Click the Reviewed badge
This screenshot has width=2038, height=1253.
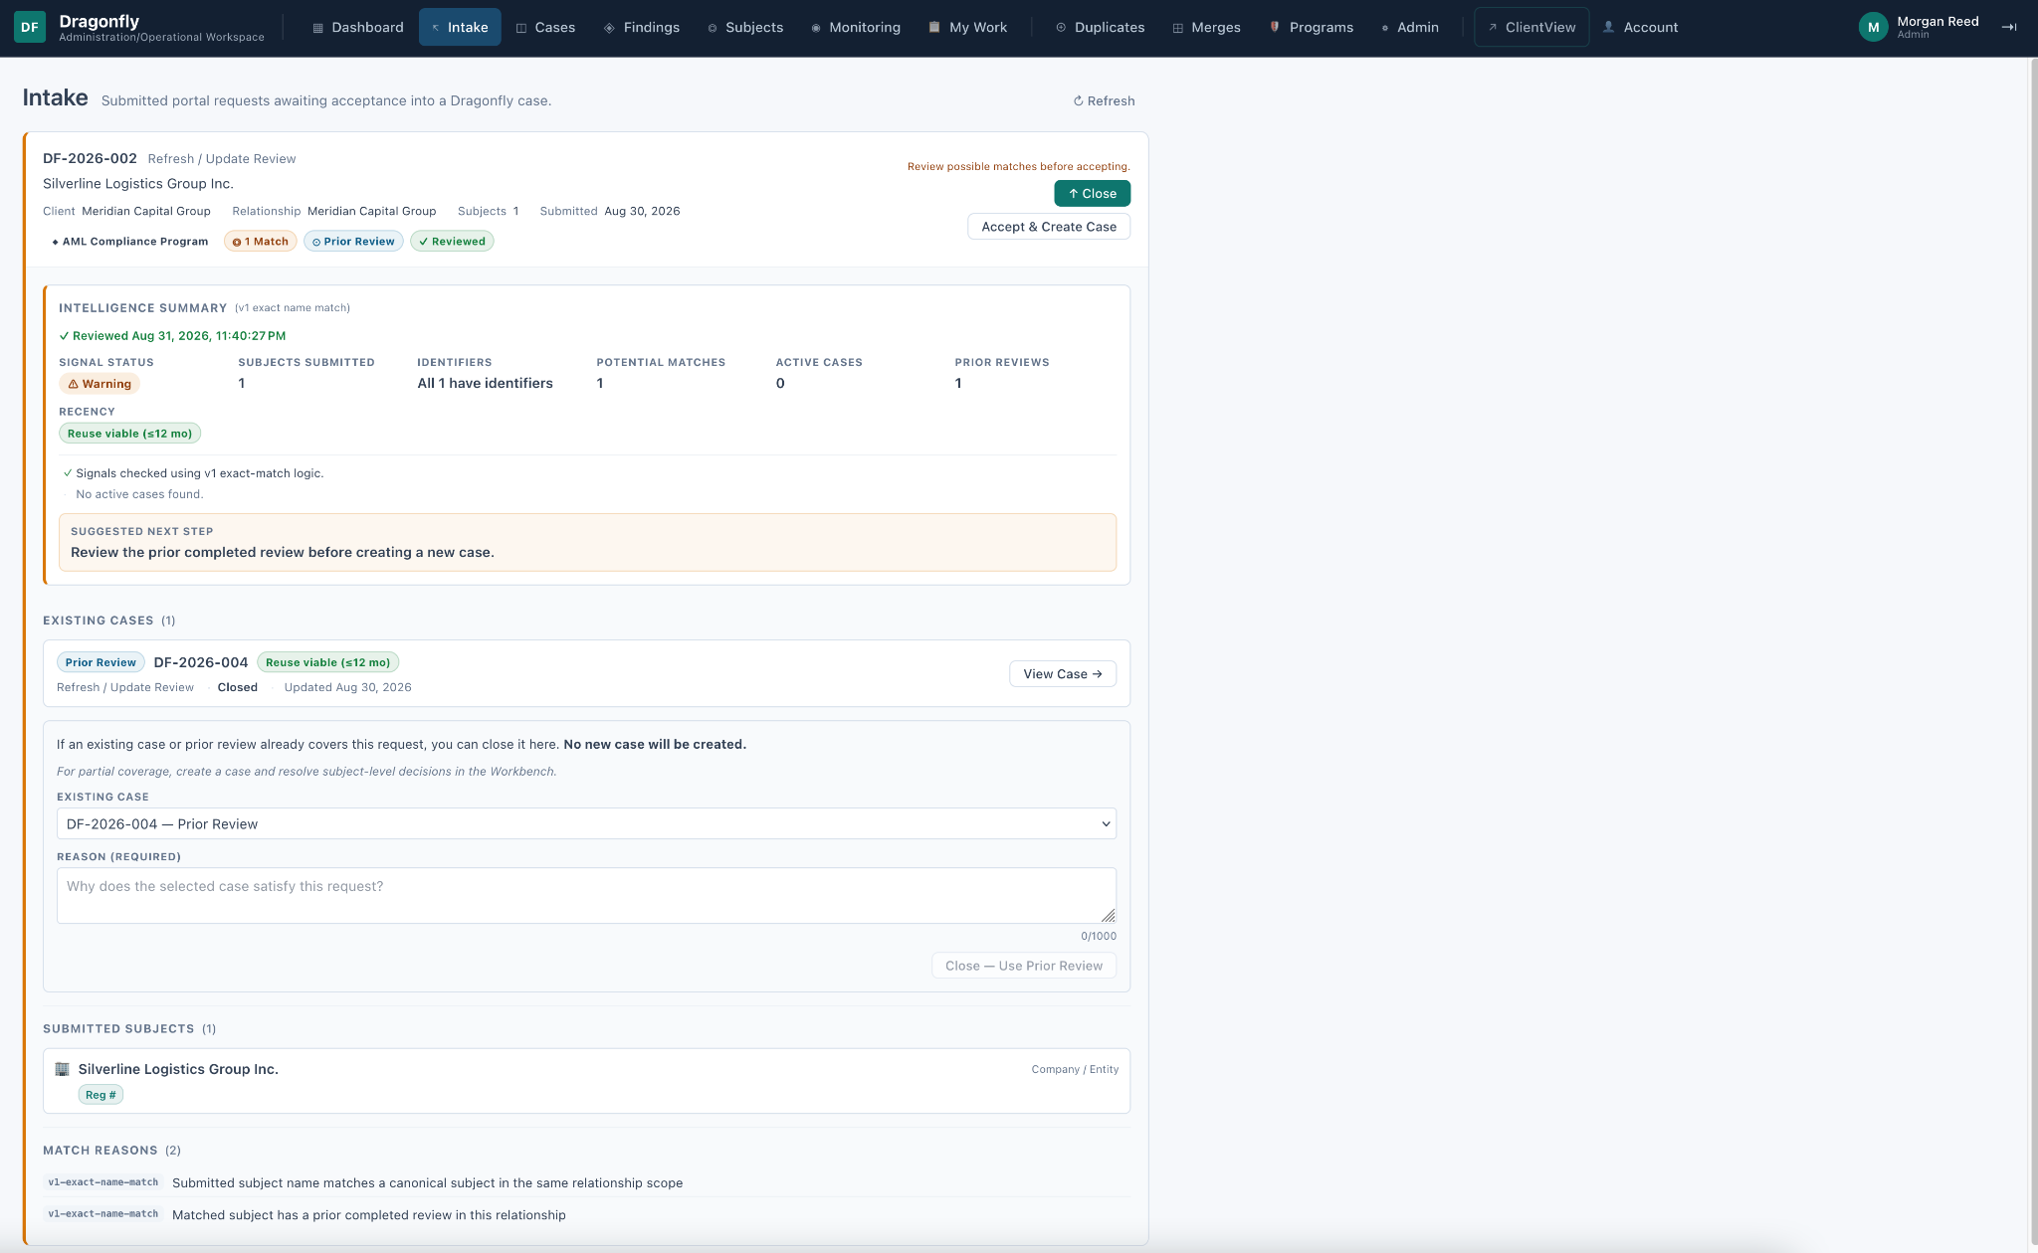pos(452,242)
